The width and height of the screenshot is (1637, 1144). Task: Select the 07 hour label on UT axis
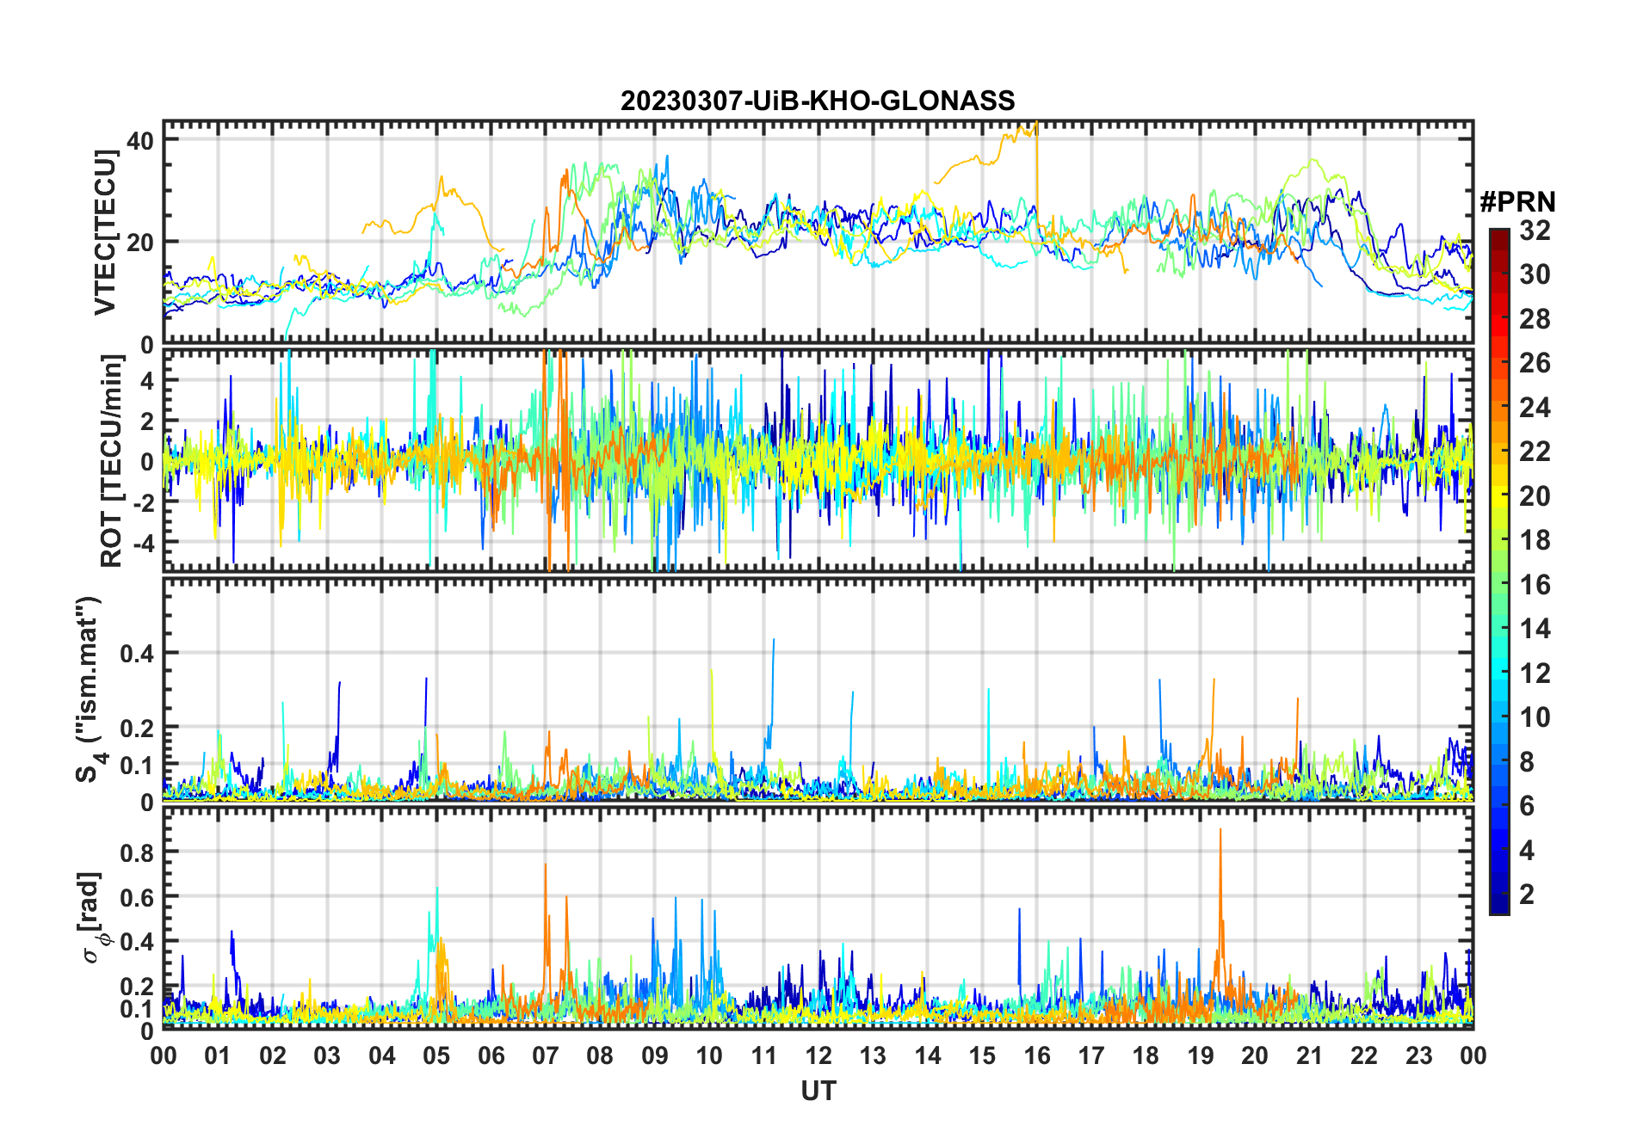click(x=546, y=1055)
